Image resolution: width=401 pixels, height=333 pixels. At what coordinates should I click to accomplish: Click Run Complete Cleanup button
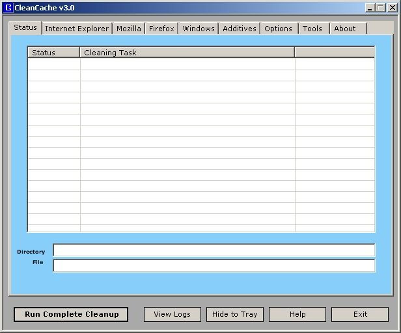[71, 314]
